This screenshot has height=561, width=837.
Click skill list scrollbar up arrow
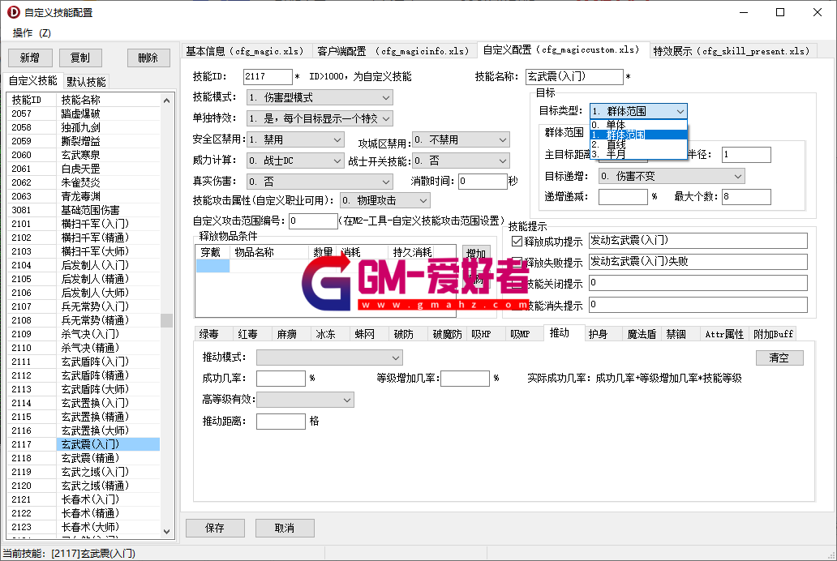click(x=166, y=101)
